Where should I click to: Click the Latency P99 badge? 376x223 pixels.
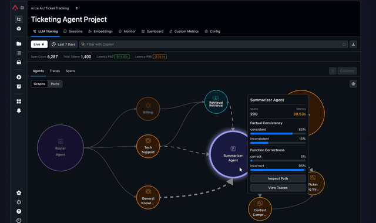tap(160, 57)
